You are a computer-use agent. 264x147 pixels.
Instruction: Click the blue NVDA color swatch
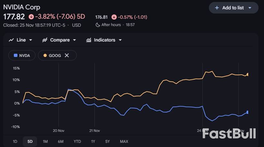[15, 55]
